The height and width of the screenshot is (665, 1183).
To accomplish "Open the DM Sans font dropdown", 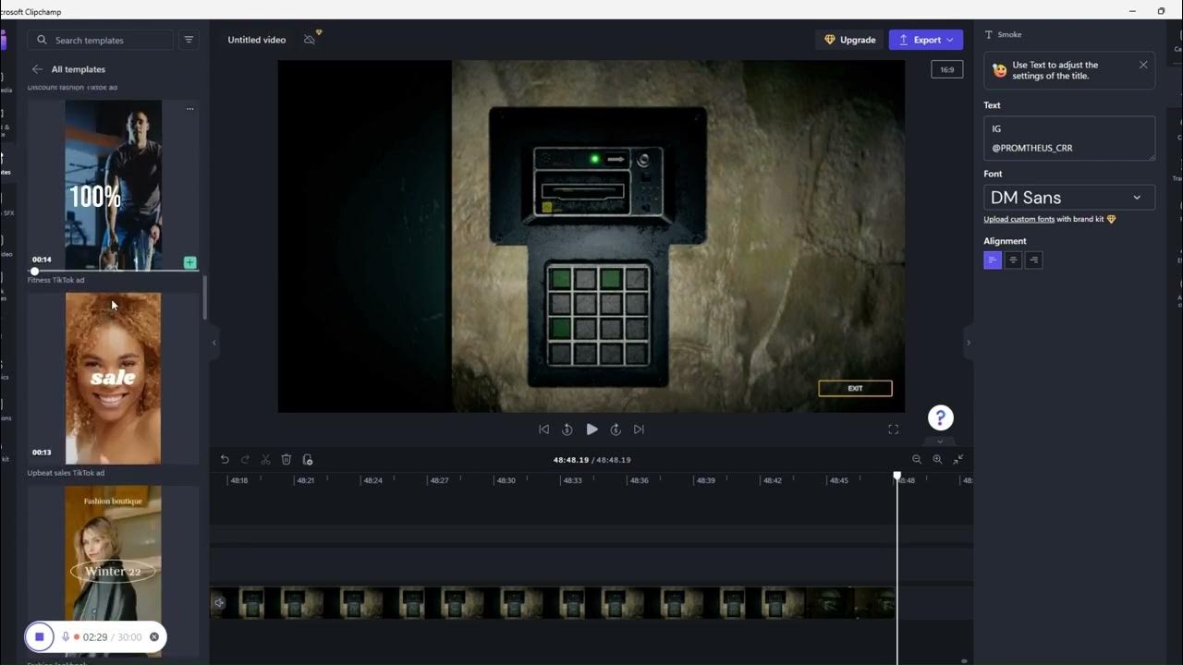I will pyautogui.click(x=1069, y=197).
